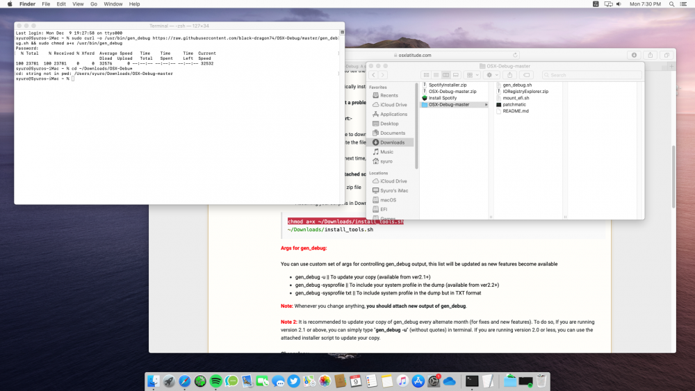Select Applications in Finder sidebar
The height and width of the screenshot is (391, 695).
pos(393,114)
